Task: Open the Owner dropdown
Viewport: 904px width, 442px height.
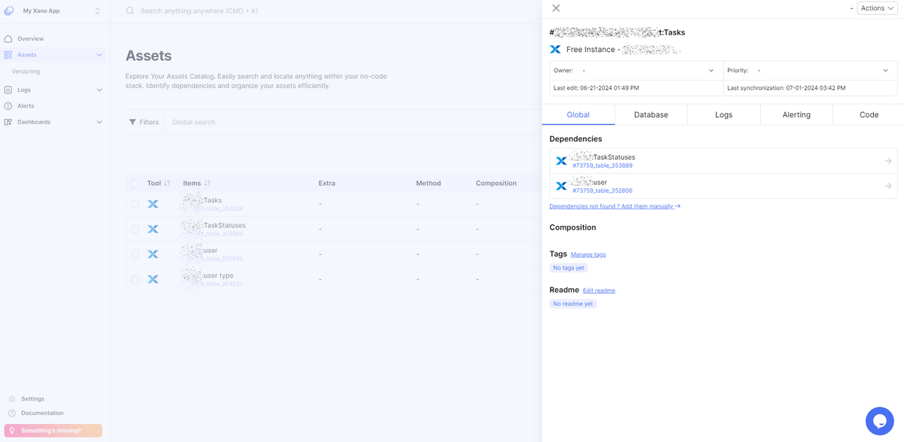Action: point(637,71)
